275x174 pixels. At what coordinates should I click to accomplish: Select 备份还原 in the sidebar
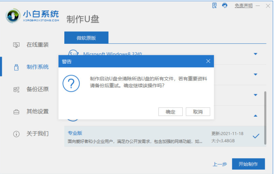coord(37,89)
